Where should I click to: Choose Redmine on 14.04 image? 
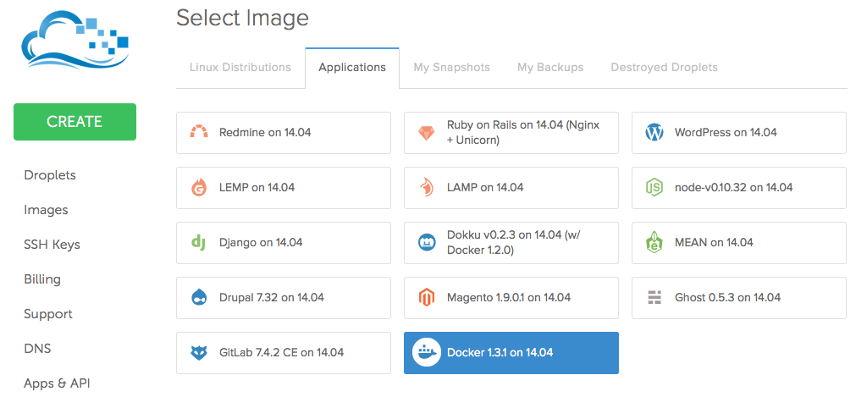(284, 133)
